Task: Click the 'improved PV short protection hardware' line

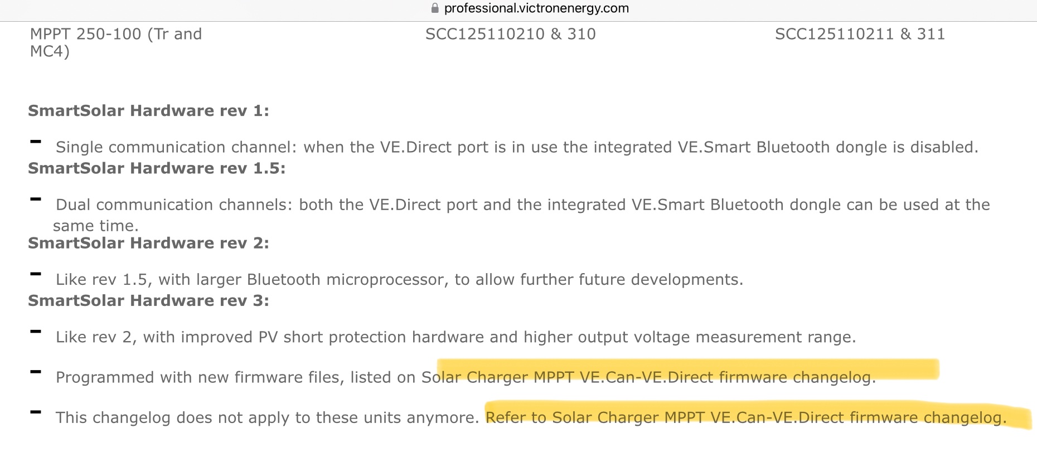Action: (x=455, y=337)
